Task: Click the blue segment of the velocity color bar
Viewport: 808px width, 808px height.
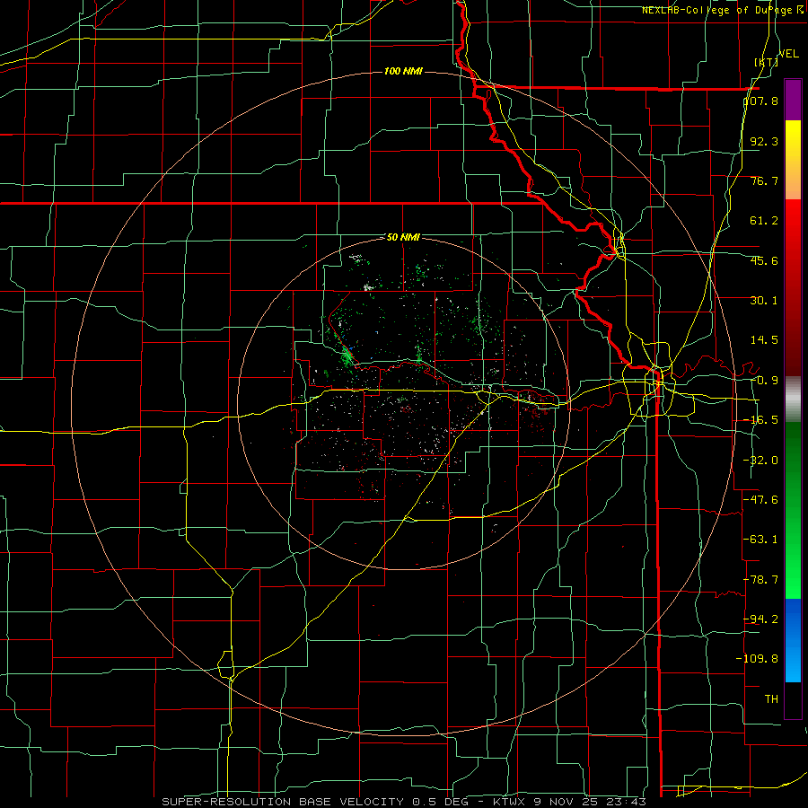Action: click(793, 640)
